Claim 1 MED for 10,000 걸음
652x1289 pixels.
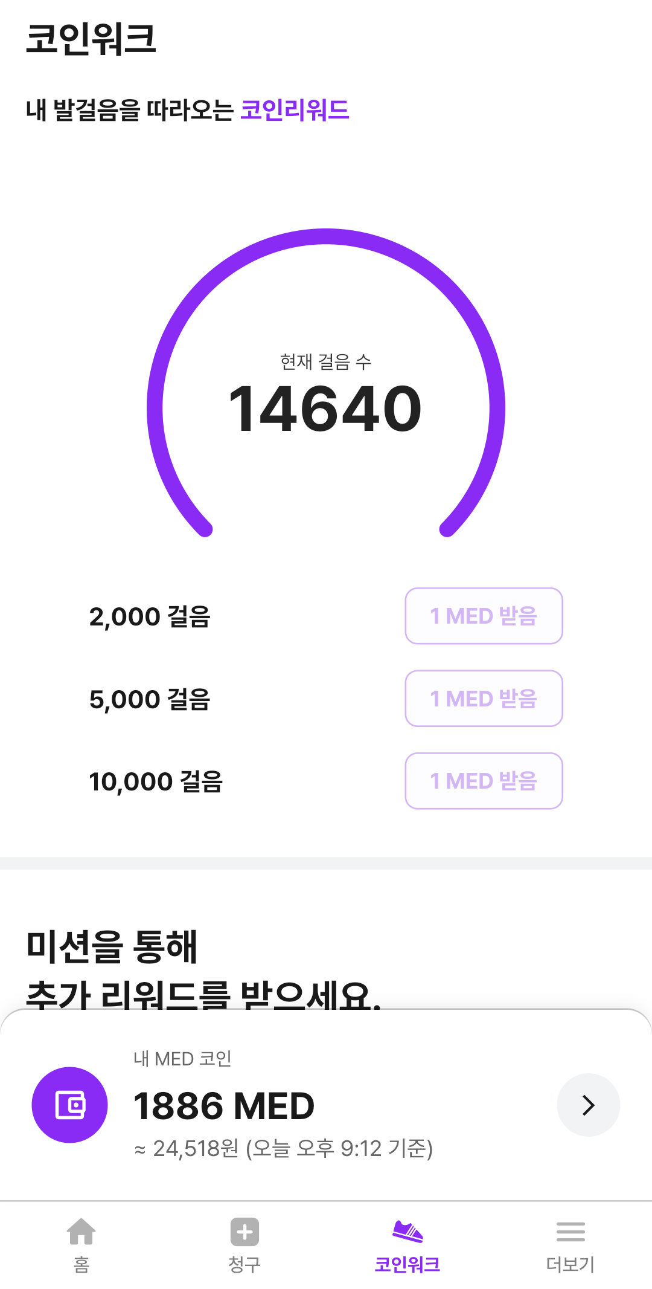(x=484, y=781)
